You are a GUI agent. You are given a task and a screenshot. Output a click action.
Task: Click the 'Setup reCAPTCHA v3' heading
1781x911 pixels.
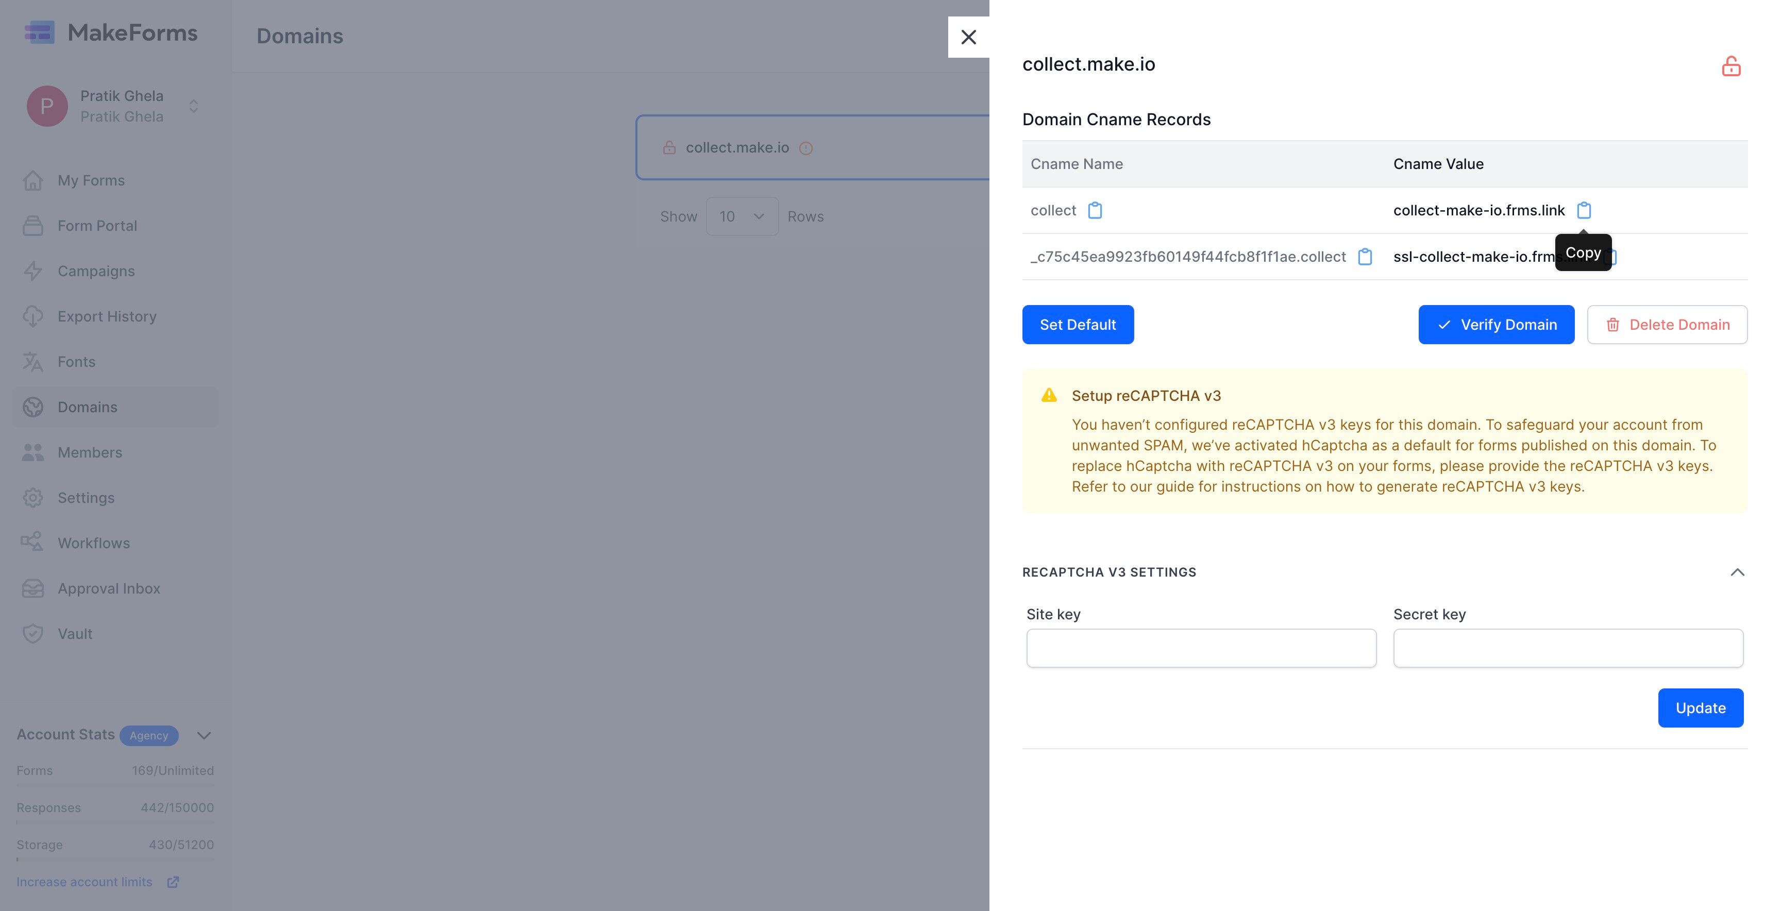pyautogui.click(x=1146, y=395)
